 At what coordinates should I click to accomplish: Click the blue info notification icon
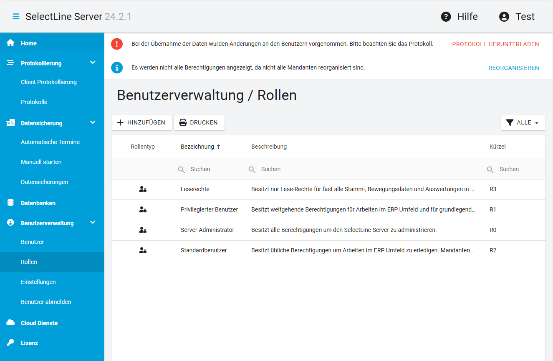[117, 68]
